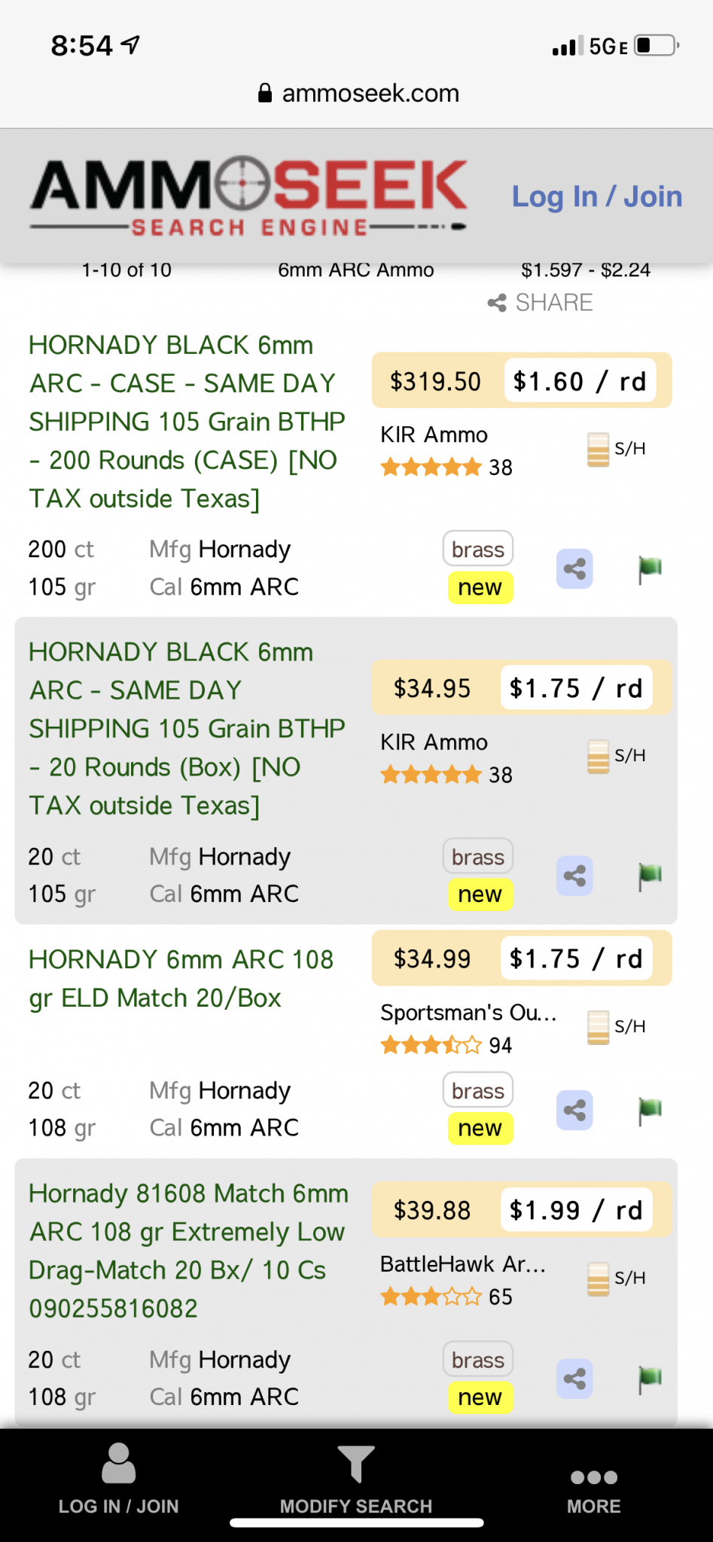Tap LOG IN / JOIN in bottom bar

click(118, 1479)
